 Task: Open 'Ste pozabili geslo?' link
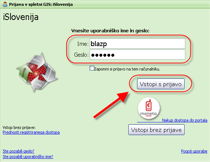[18, 151]
